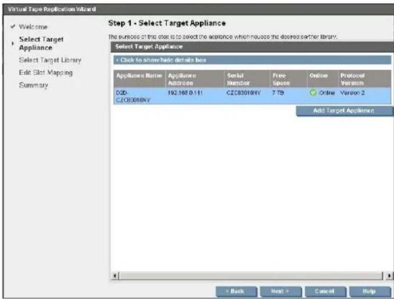Image resolution: width=394 pixels, height=299 pixels.
Task: Open Help for the wizard
Action: [x=370, y=292]
